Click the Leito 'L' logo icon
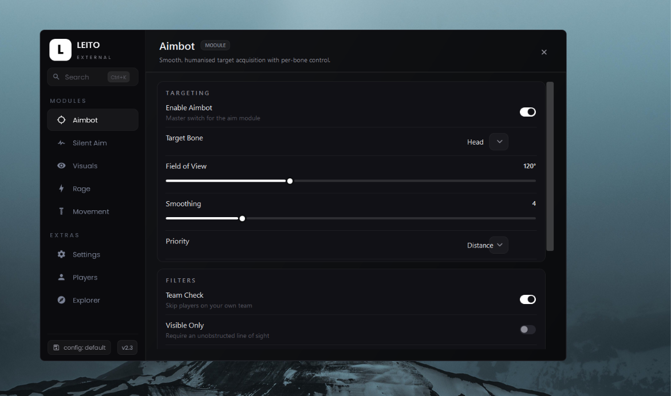Image resolution: width=671 pixels, height=396 pixels. click(x=60, y=50)
